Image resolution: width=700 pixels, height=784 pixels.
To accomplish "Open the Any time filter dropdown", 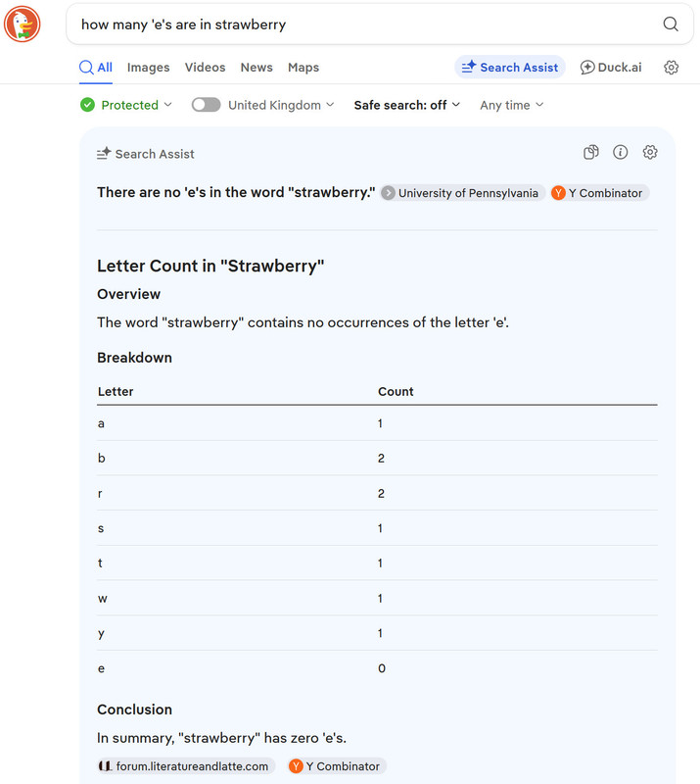I will (x=512, y=105).
